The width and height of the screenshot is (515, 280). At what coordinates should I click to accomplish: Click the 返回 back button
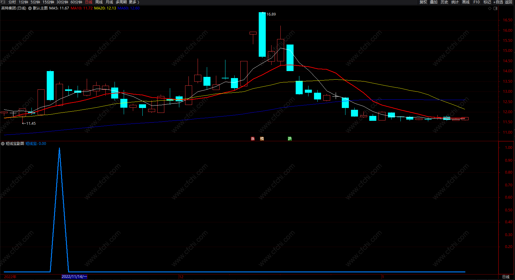tap(509, 2)
